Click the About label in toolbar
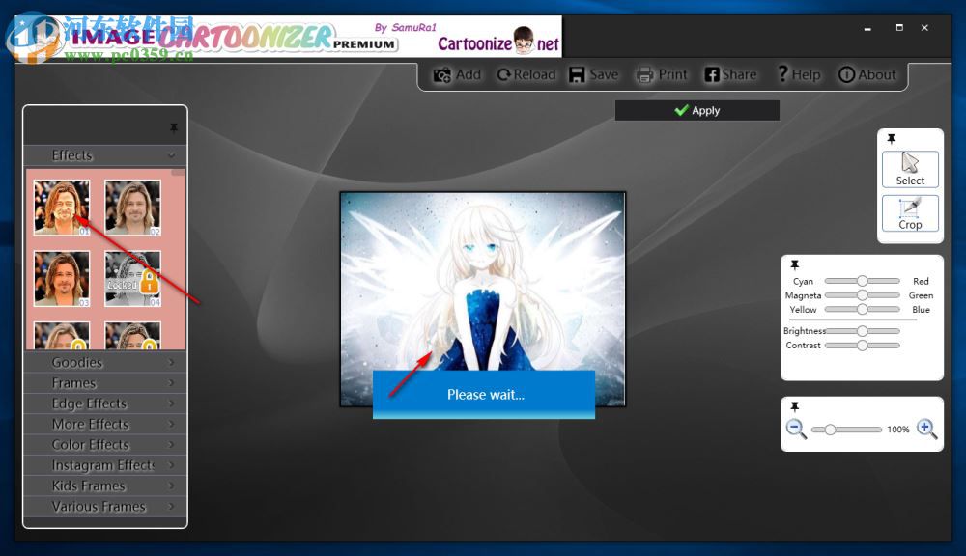The image size is (966, 556). (x=877, y=74)
